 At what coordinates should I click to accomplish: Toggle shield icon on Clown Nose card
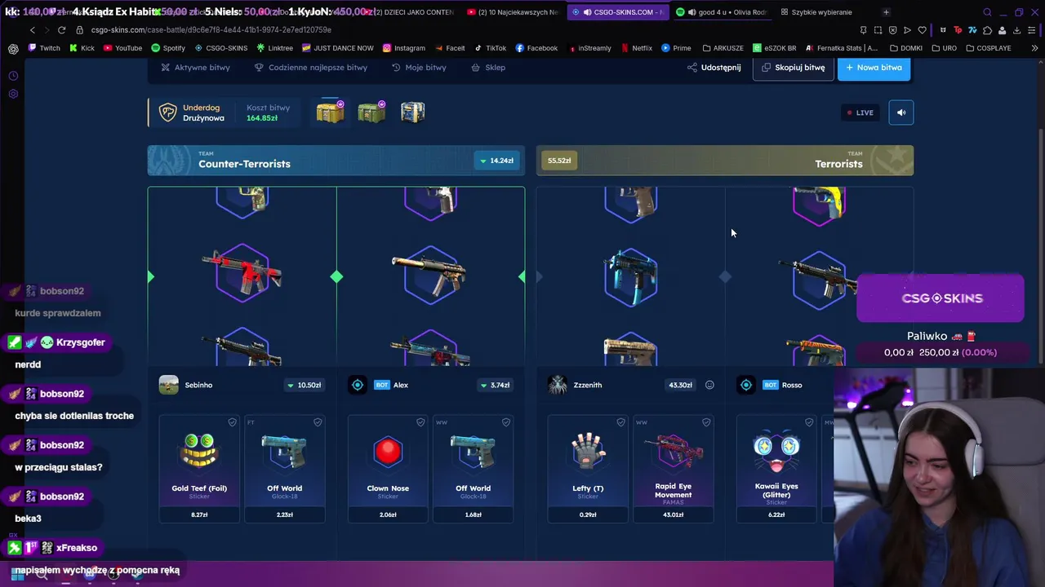coord(420,422)
